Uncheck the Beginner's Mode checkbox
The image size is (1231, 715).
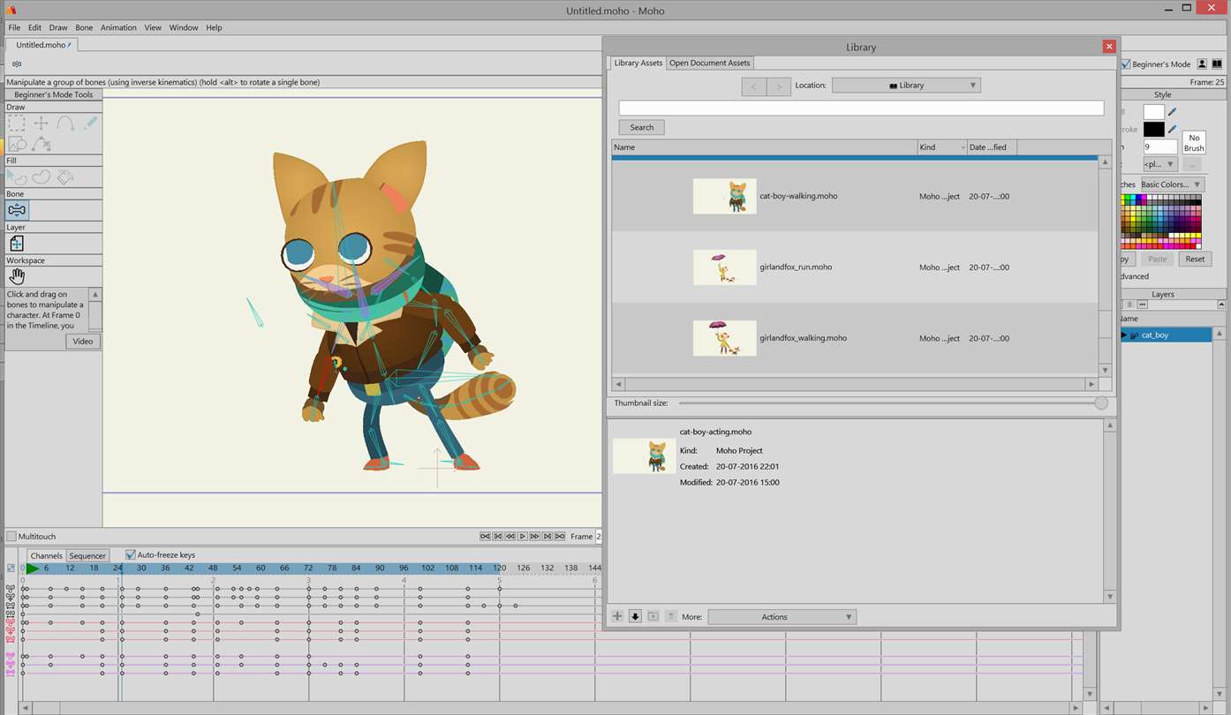[x=1126, y=64]
